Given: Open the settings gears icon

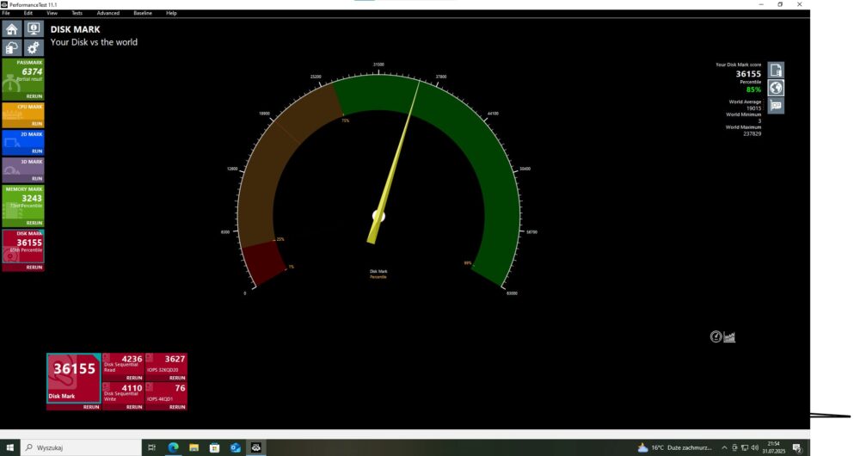Looking at the screenshot, I should 34,47.
